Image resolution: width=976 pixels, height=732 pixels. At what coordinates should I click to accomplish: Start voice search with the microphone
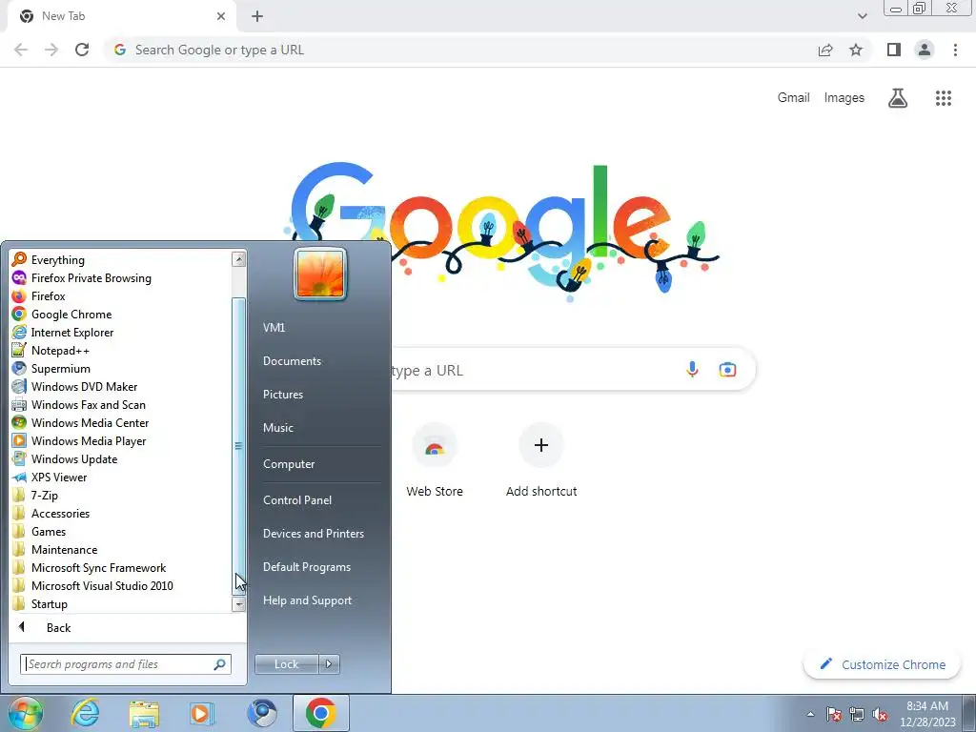tap(692, 370)
